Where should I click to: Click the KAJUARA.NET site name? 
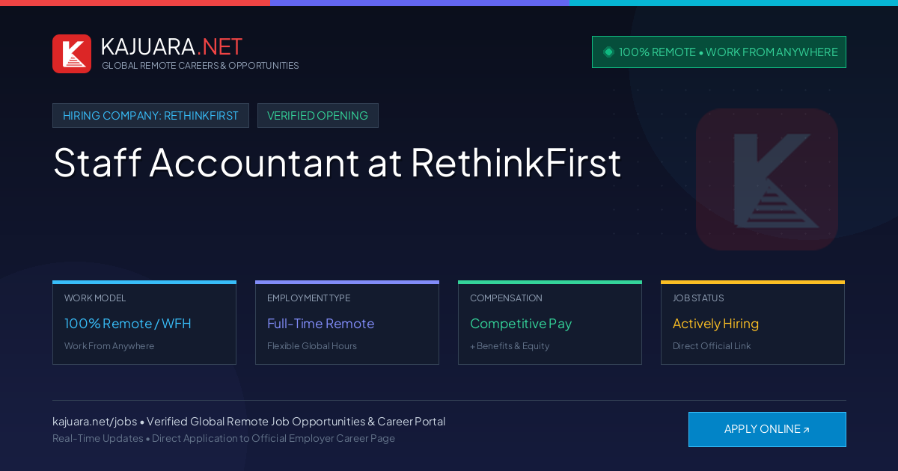pos(171,46)
